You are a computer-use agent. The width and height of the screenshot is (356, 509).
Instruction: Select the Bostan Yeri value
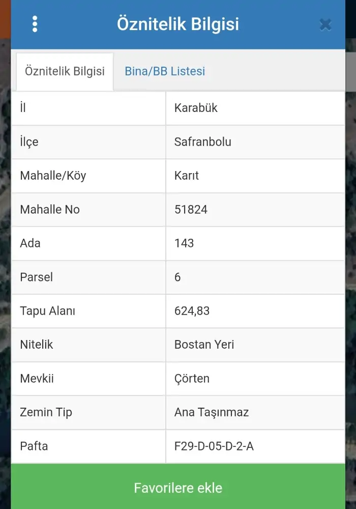point(204,345)
